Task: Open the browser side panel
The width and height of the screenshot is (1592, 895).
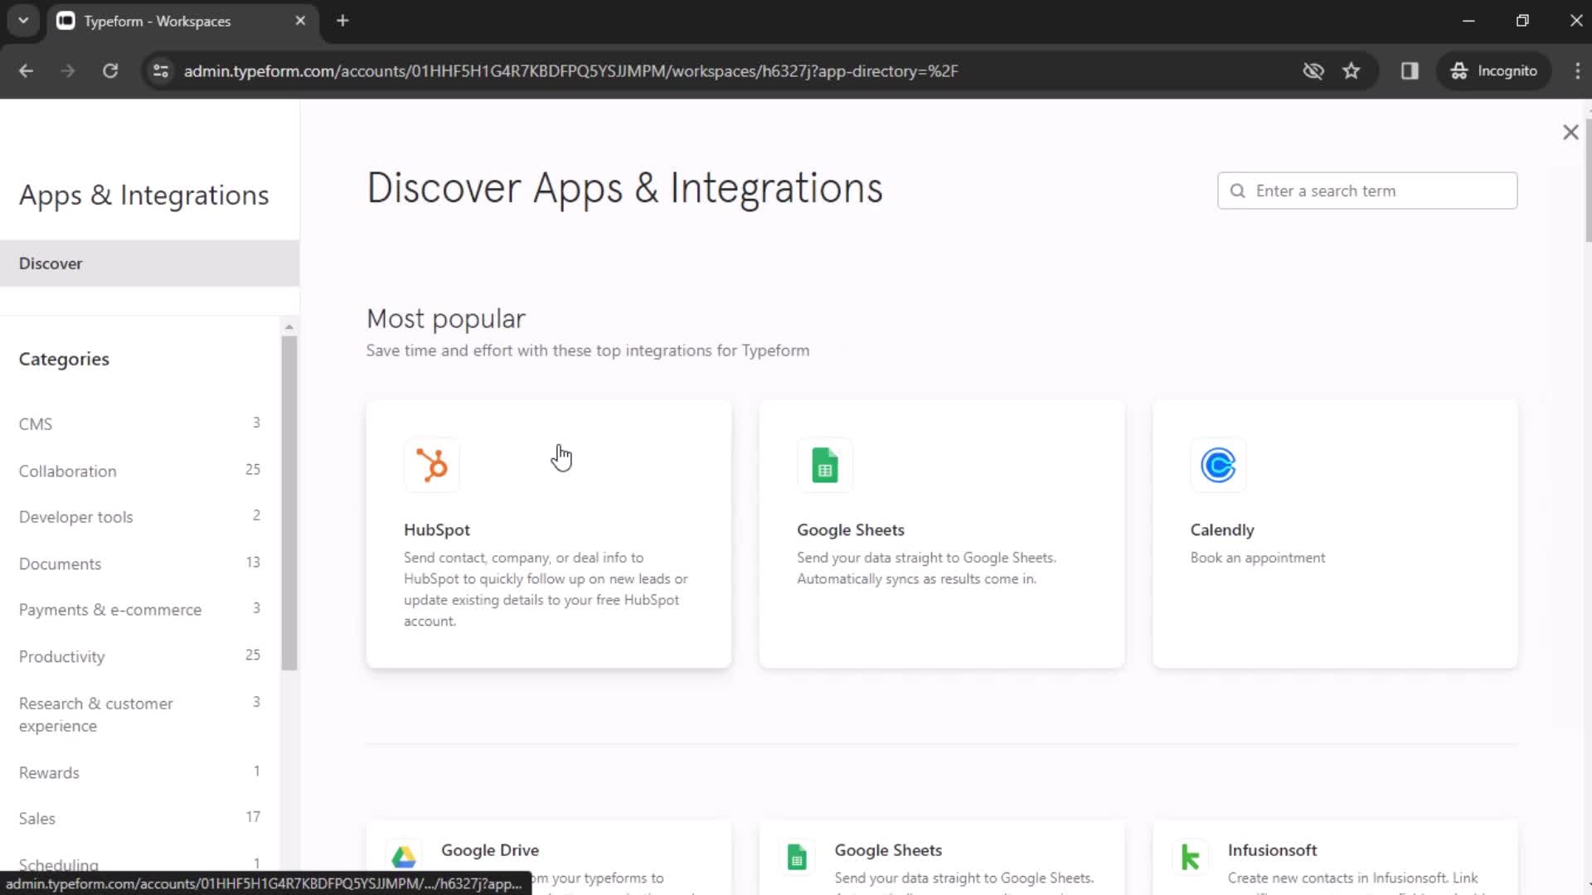Action: (x=1410, y=71)
